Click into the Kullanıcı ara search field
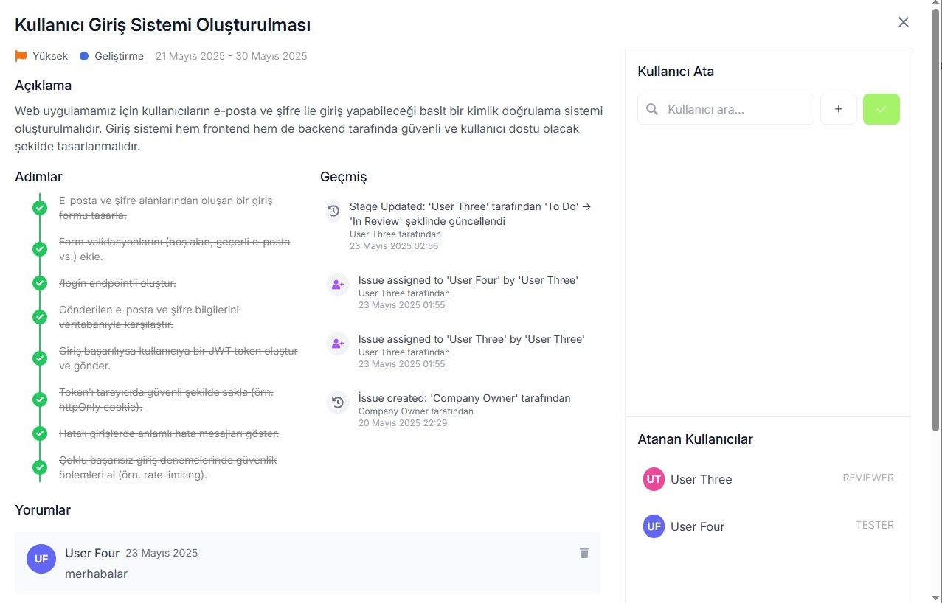Screen dimensions: 942x603 pyautogui.click(x=726, y=109)
